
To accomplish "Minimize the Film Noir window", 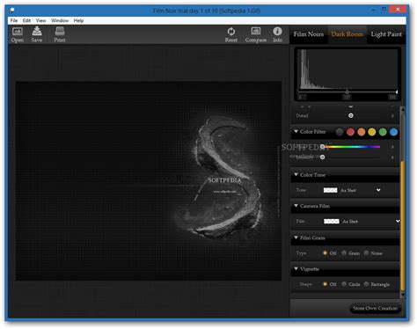I will pyautogui.click(x=373, y=10).
